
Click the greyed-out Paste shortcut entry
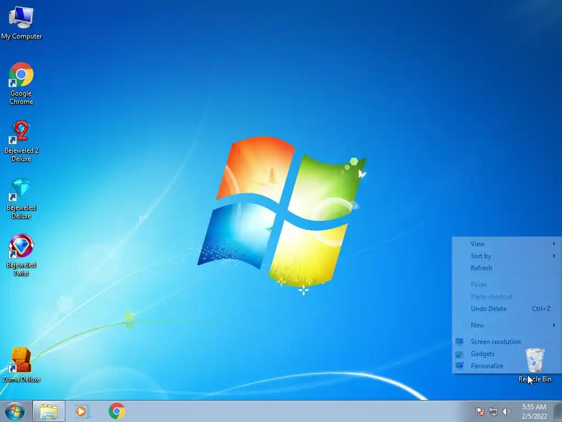point(507,297)
